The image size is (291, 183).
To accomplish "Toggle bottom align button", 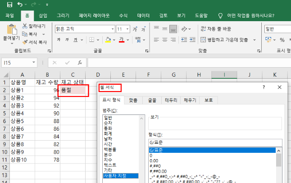I will [173, 29].
